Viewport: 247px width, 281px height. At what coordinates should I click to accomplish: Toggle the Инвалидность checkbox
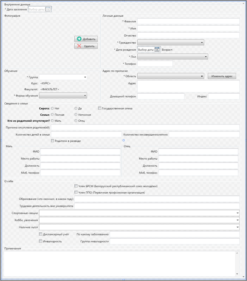click(41, 241)
